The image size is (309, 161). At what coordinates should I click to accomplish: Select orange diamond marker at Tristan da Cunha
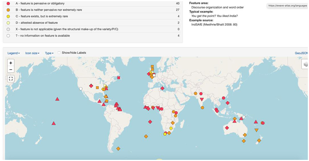pyautogui.click(x=146, y=136)
